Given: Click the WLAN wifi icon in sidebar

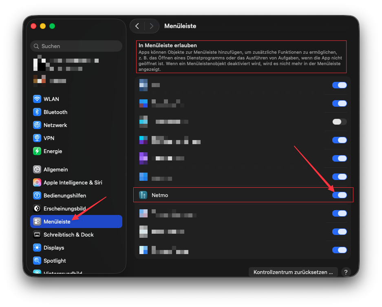Looking at the screenshot, I should coord(37,99).
